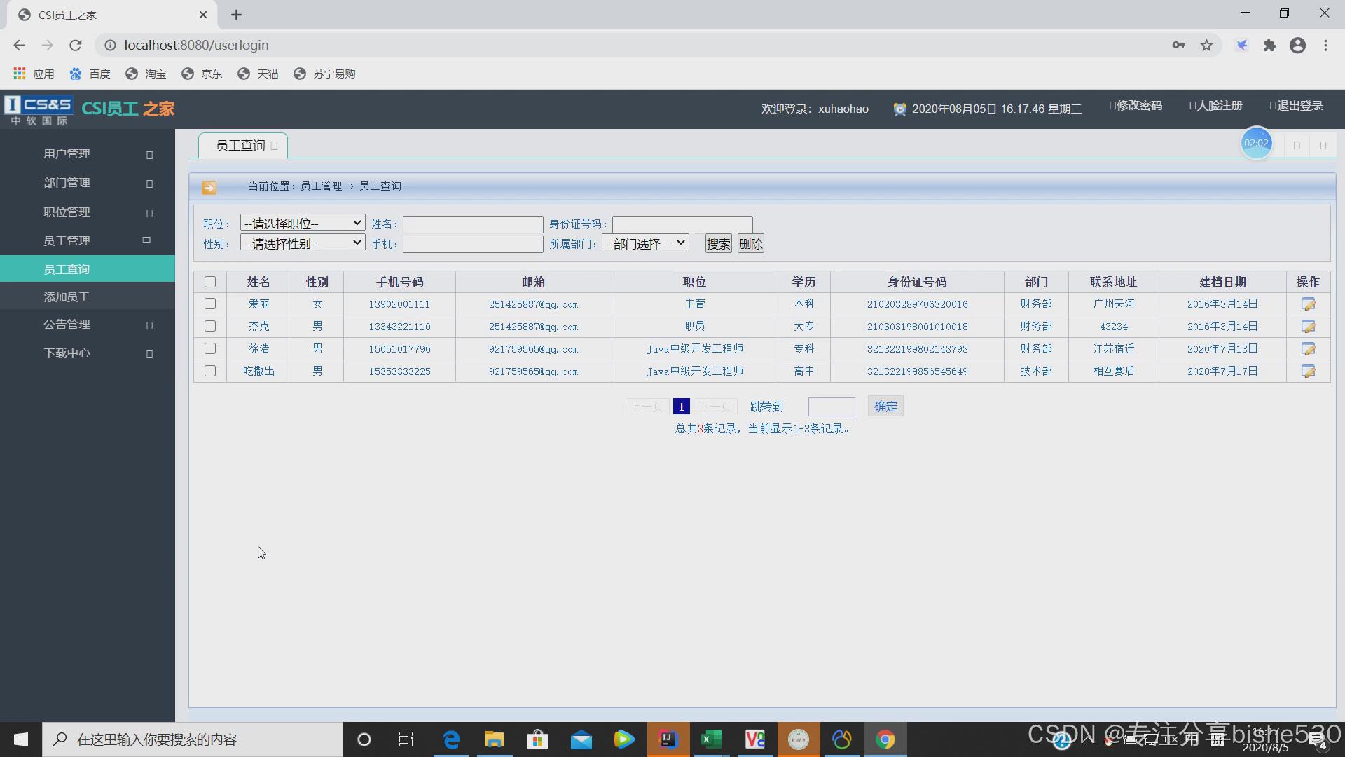The width and height of the screenshot is (1345, 757).
Task: Open the 请选择性别 gender dropdown
Action: tap(302, 243)
